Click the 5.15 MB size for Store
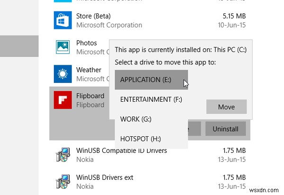 234,16
